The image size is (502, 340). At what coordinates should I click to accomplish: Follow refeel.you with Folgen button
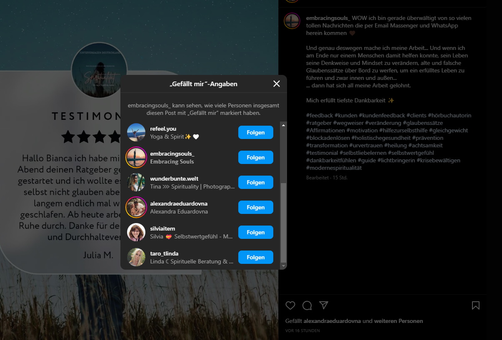[256, 132]
